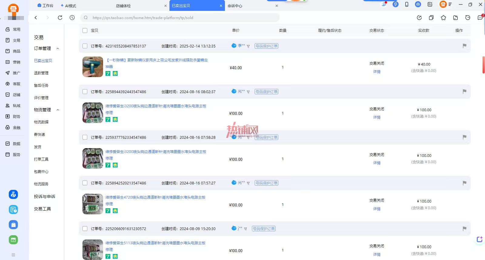Screen dimensions: 485x260
Task: Bookmark the page with the star icon
Action: click(443, 18)
